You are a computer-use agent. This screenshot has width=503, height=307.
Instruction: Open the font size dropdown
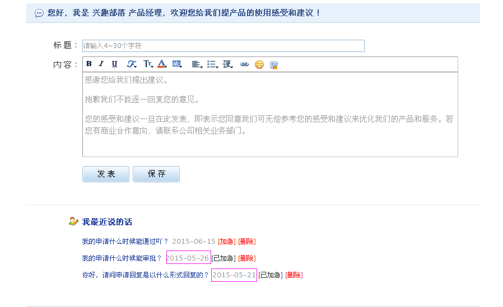point(148,64)
